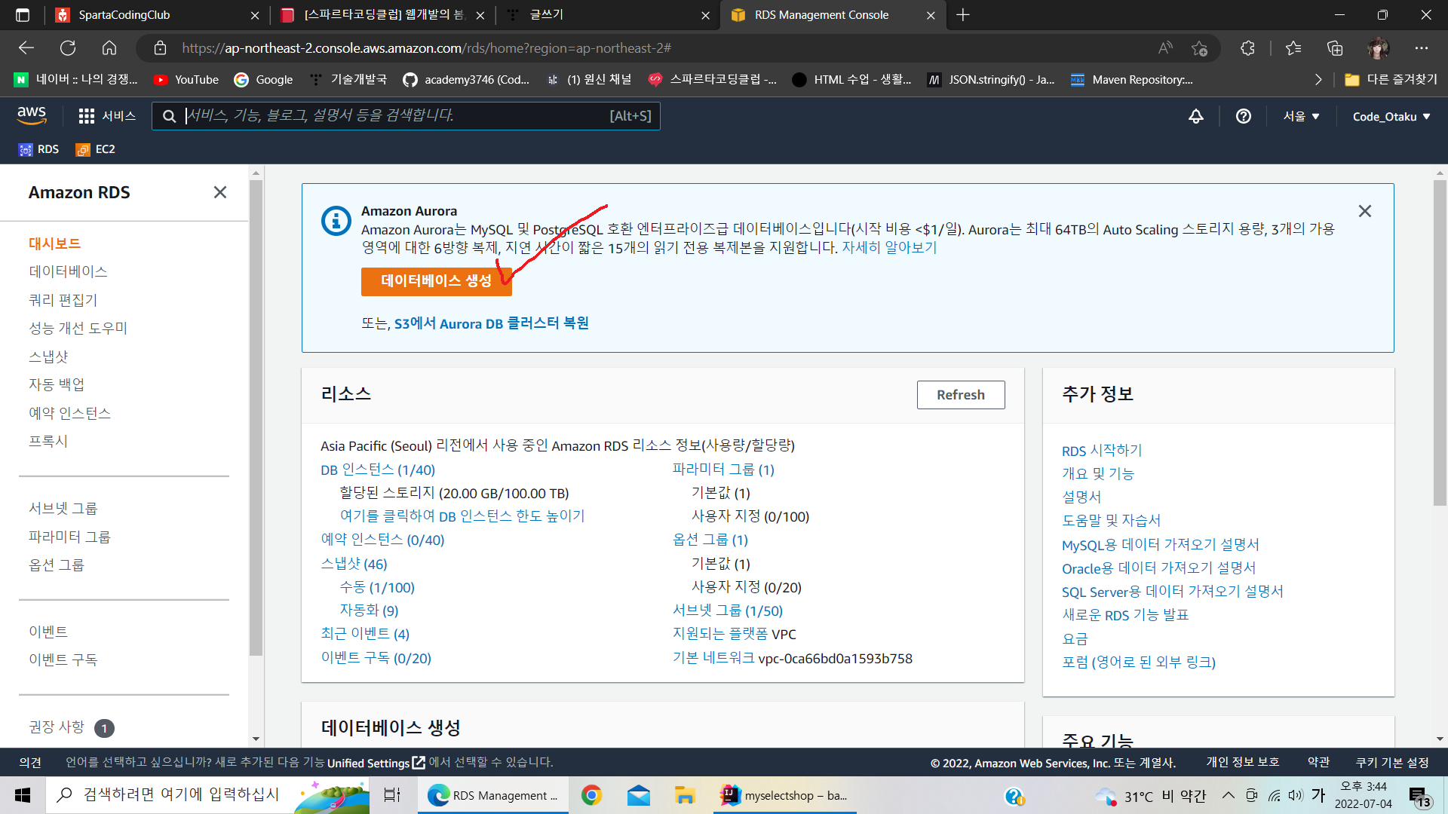Open Chrome from the taskbar
Image resolution: width=1448 pixels, height=814 pixels.
coord(591,795)
